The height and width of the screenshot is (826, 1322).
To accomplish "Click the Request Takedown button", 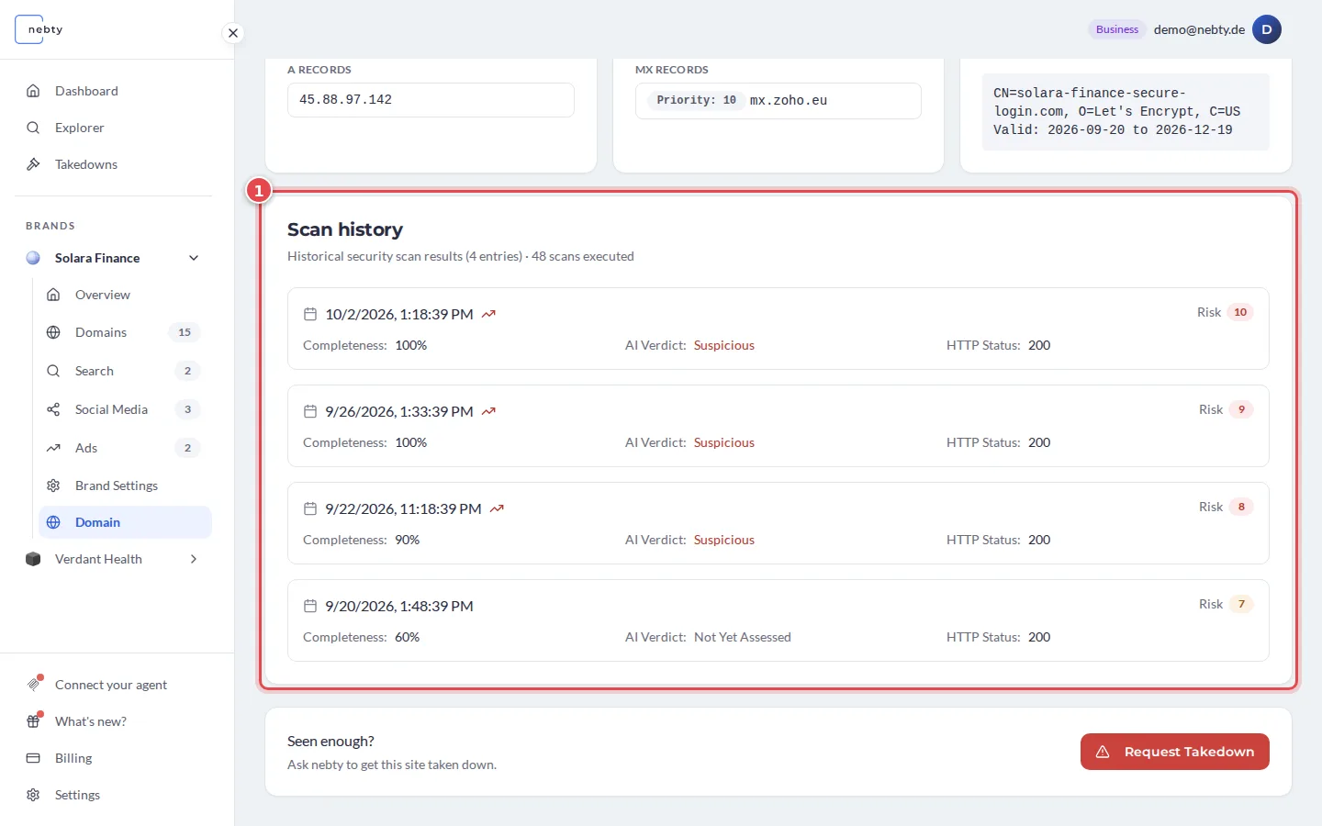I will coord(1174,752).
